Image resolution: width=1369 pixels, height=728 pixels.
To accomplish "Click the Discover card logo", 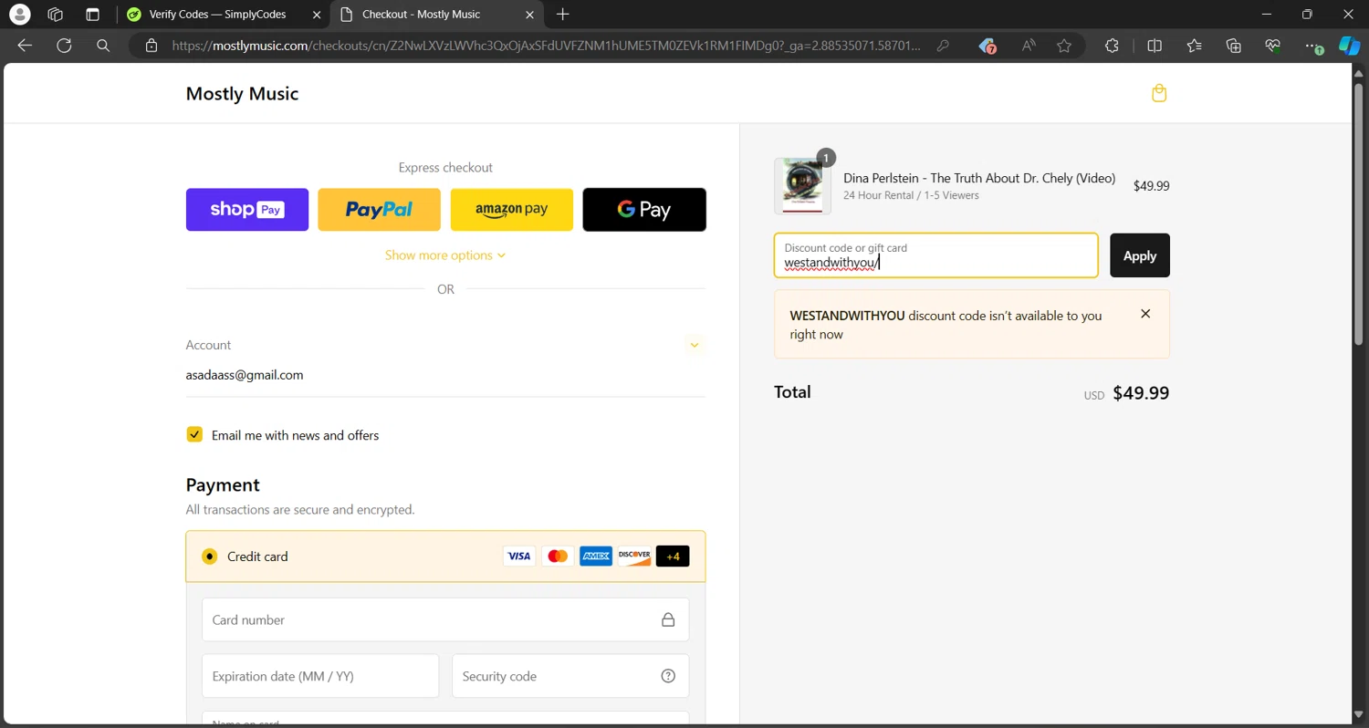I will pos(634,556).
